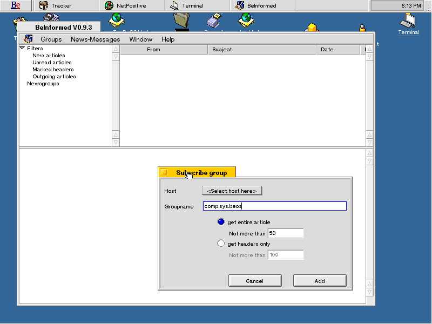Click the bottommost down arrow of the article list scrollbar
The height and width of the screenshot is (324, 432).
[369, 142]
